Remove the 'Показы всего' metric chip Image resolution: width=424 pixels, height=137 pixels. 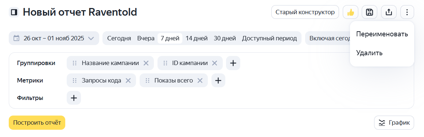pos(200,80)
